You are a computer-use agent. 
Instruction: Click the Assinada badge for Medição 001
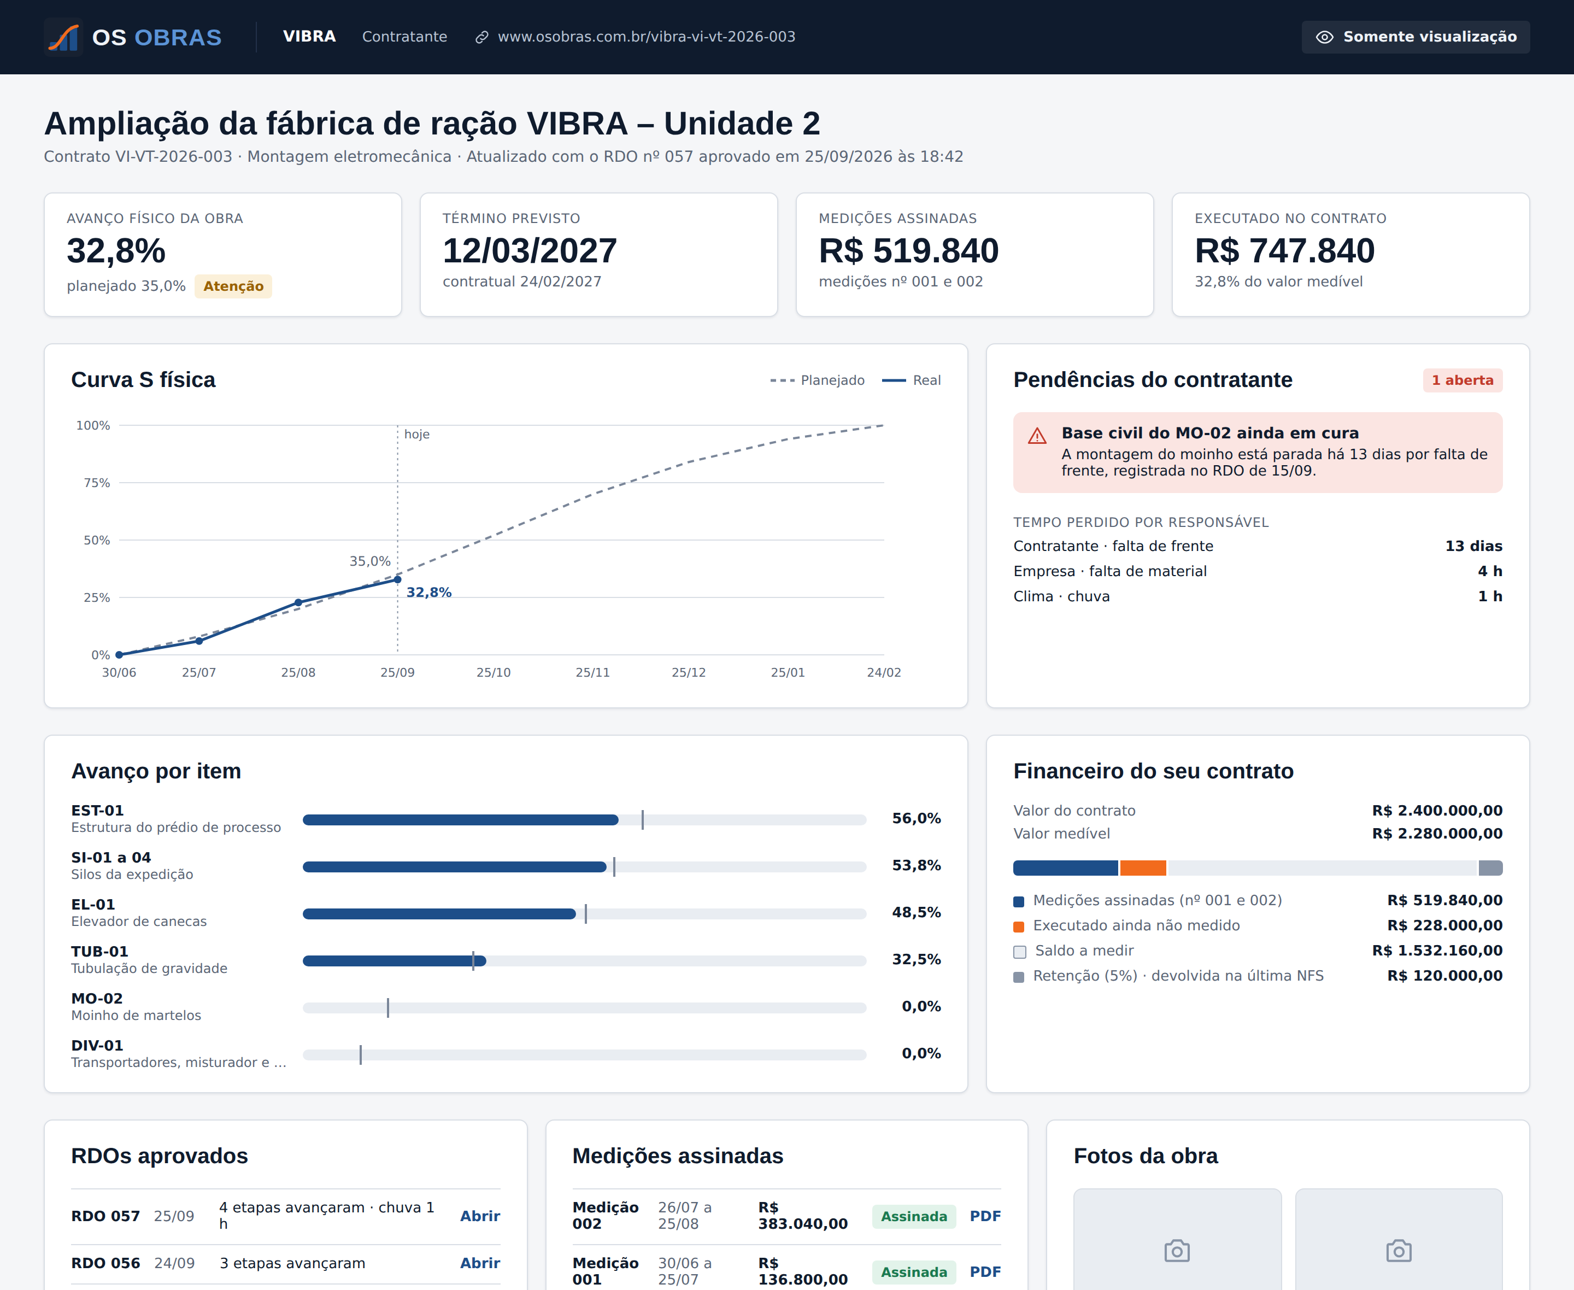(914, 1271)
